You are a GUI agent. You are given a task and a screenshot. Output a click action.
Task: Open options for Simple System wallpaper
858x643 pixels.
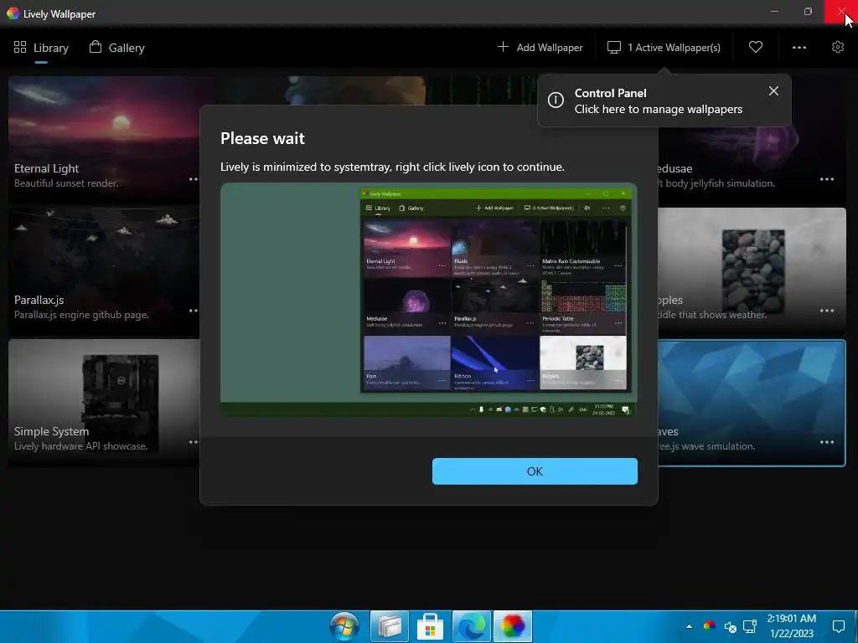tap(194, 442)
